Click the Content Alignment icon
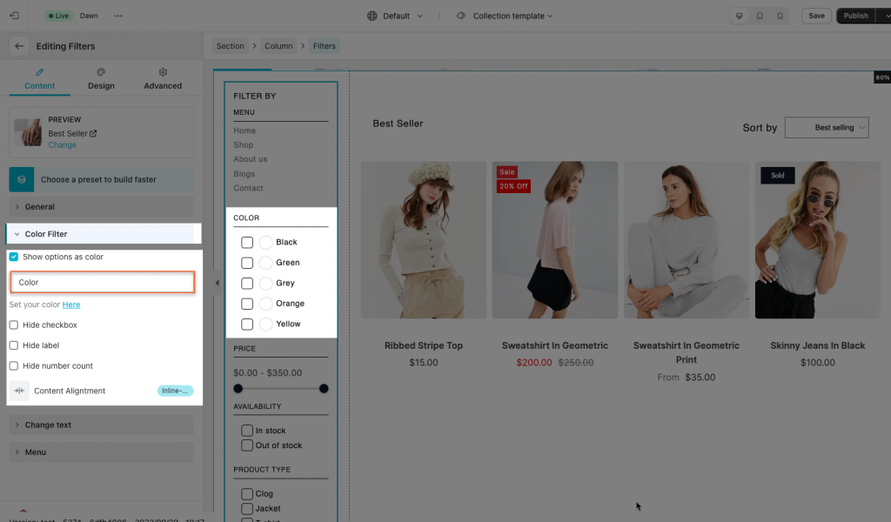This screenshot has height=522, width=891. click(19, 391)
